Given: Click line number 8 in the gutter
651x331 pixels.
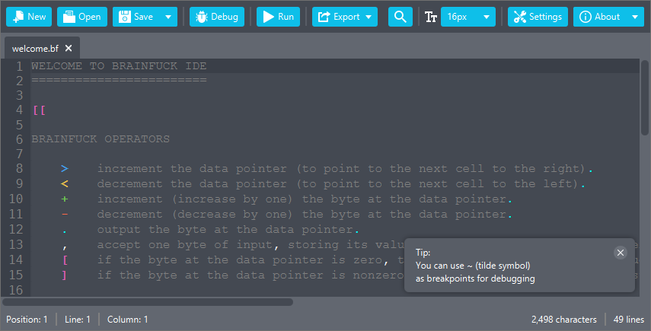Looking at the screenshot, I should (19, 168).
